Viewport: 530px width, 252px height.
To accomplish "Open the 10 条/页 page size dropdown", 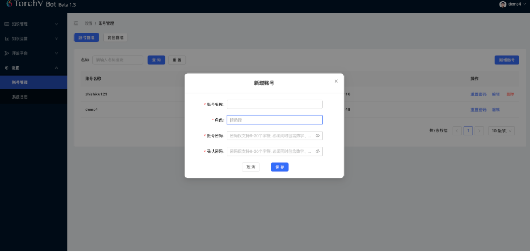I will pos(501,130).
